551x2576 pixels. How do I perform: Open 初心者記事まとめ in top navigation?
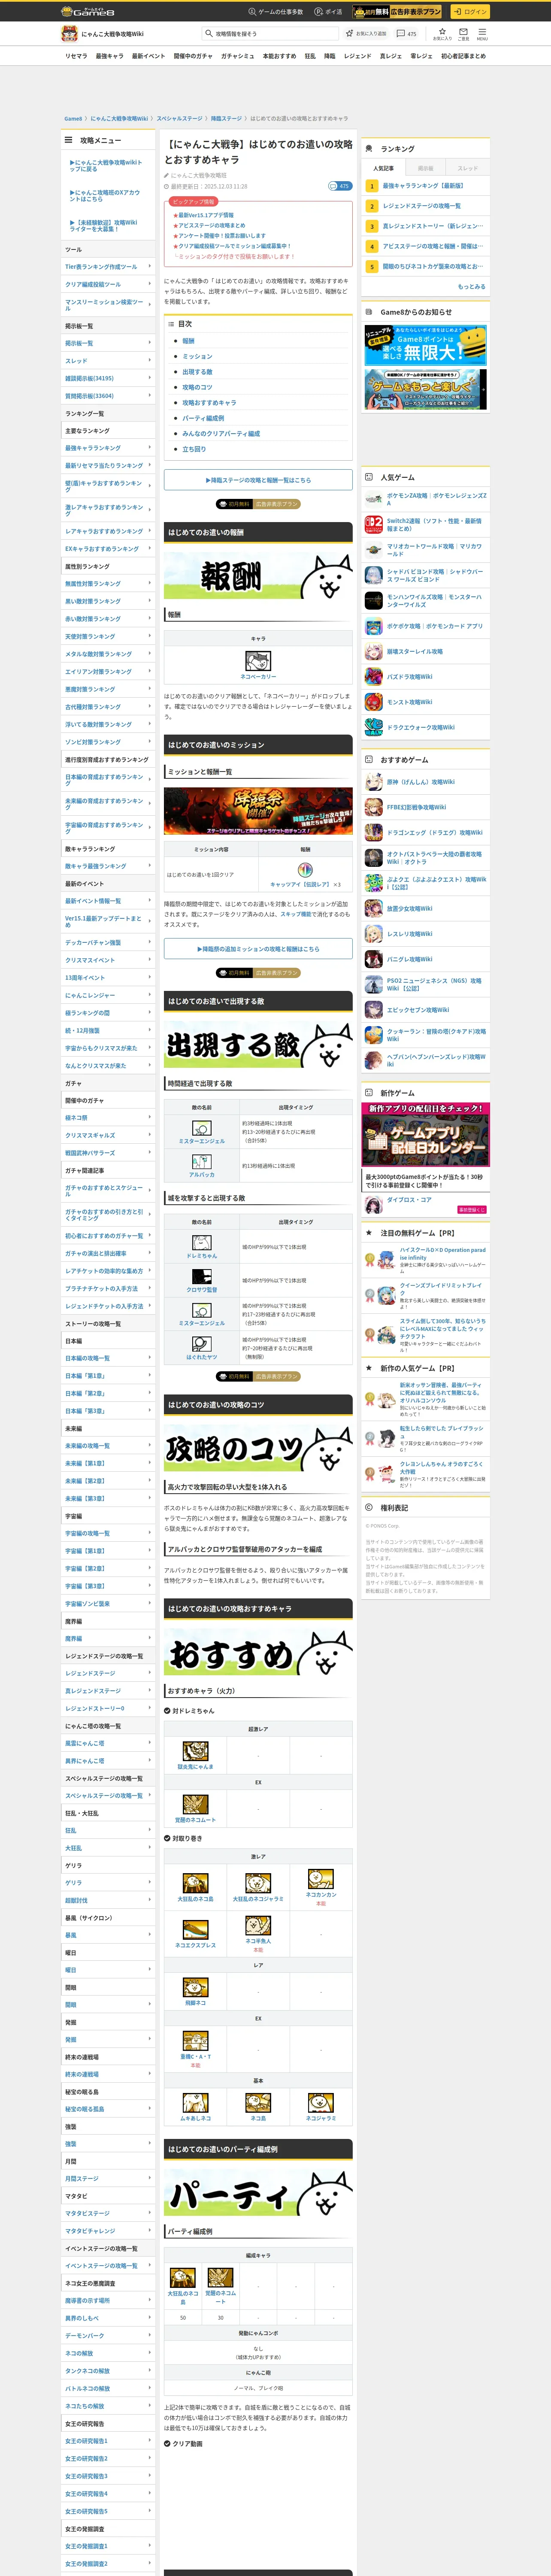[463, 56]
